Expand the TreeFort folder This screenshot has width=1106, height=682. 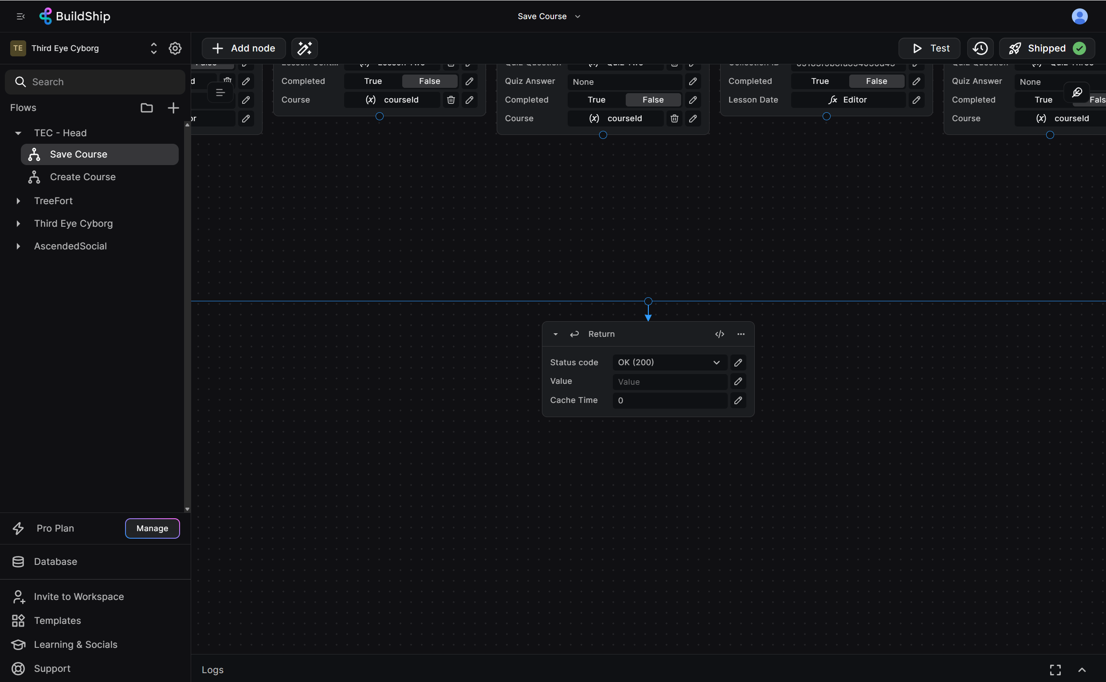click(x=18, y=201)
